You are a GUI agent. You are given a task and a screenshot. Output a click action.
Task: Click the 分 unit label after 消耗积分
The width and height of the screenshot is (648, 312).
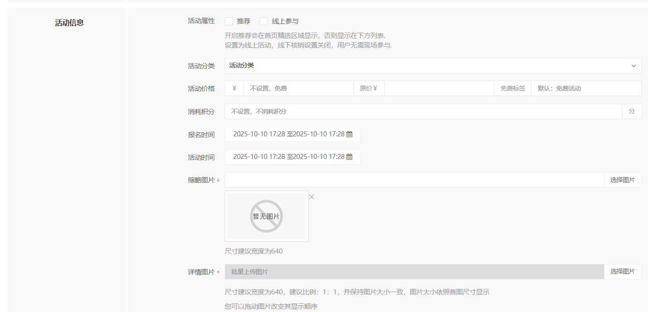coord(632,111)
